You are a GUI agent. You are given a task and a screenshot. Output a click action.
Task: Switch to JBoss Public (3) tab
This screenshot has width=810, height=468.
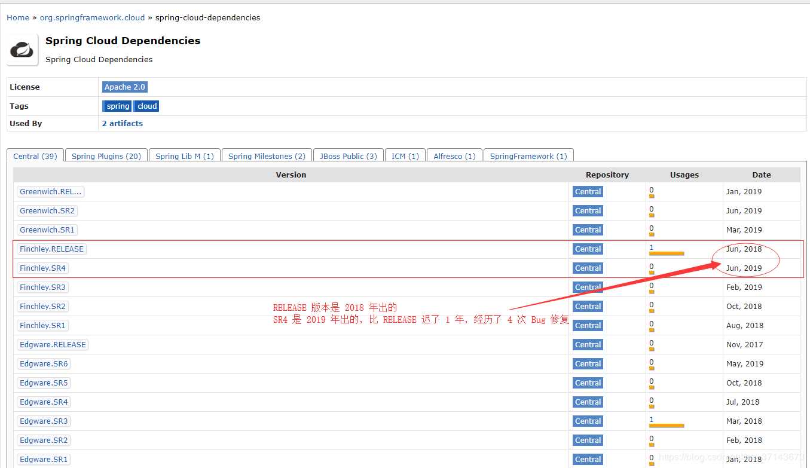tap(348, 156)
